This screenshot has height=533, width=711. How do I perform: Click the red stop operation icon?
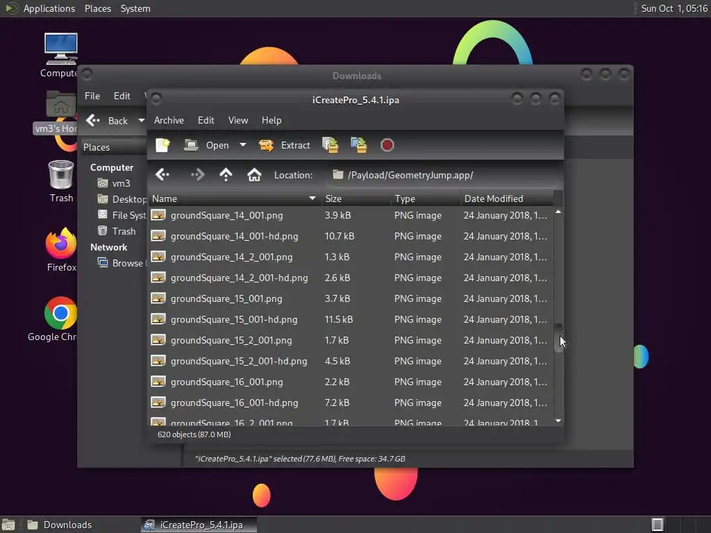[387, 145]
